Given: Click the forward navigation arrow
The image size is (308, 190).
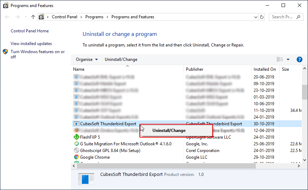Looking at the screenshot, I should point(18,17).
